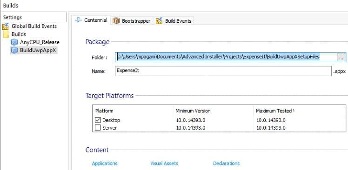Click the Builds folder icon
The image size is (348, 170).
click(6, 34)
